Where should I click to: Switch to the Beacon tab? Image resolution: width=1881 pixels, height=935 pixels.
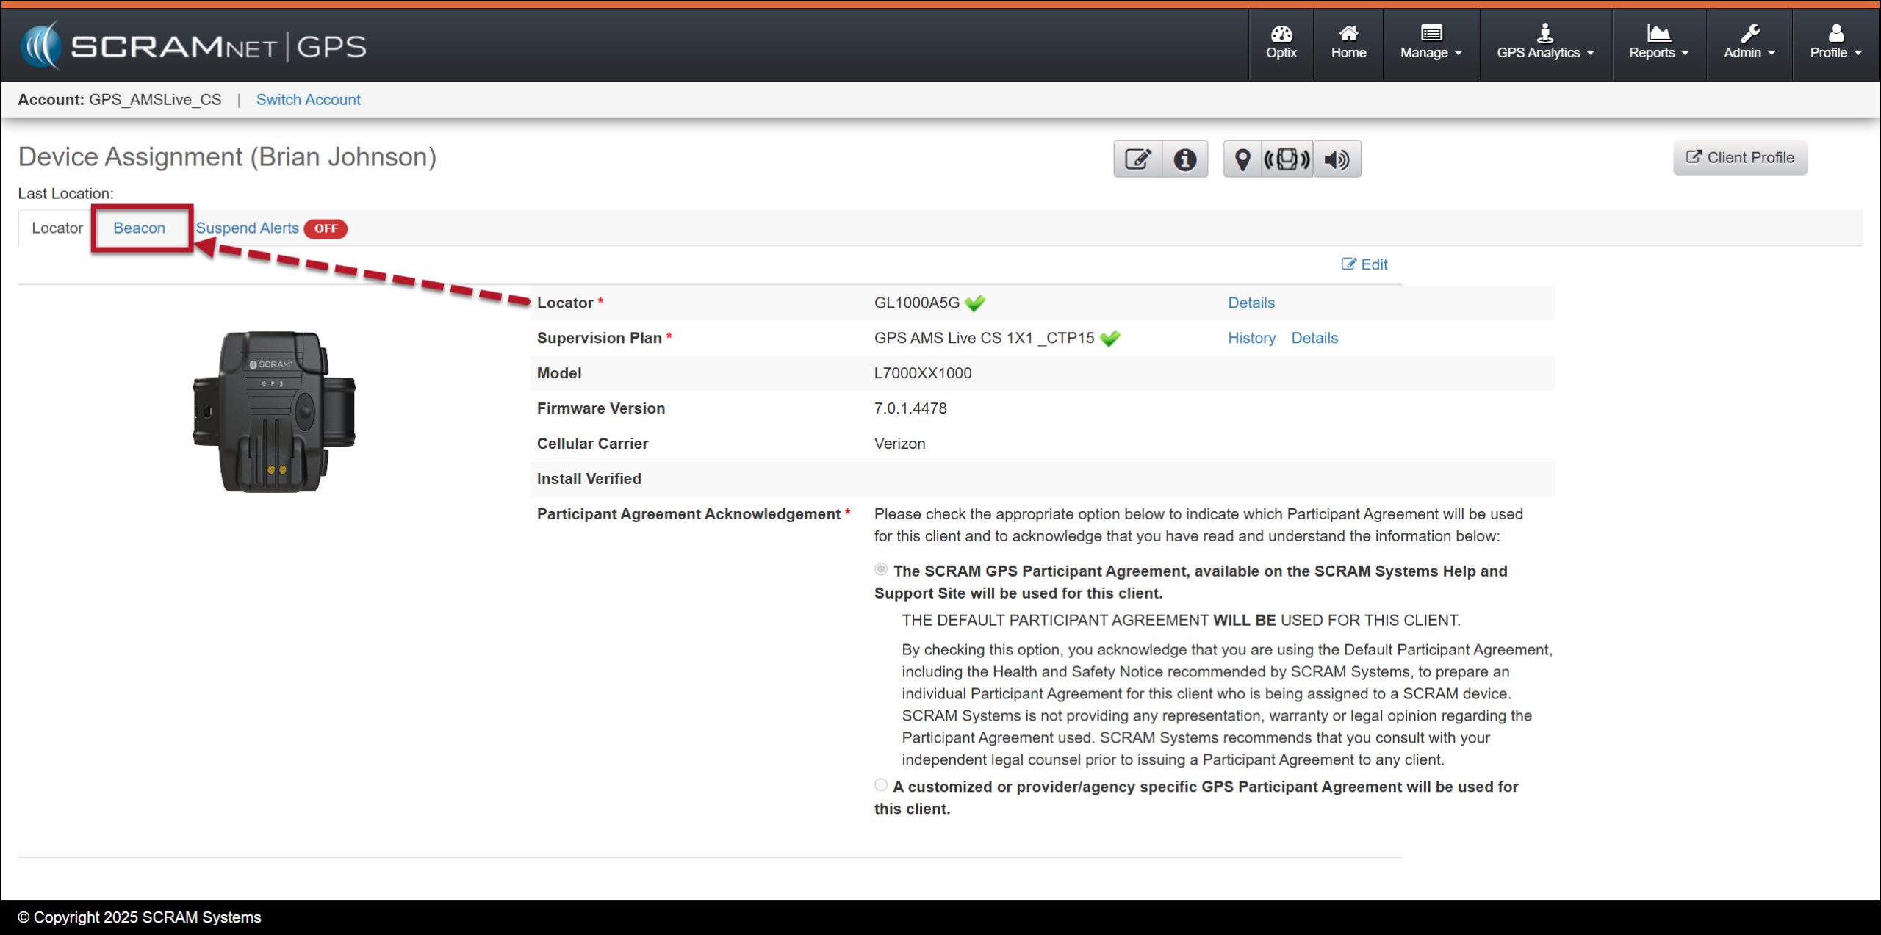pyautogui.click(x=139, y=228)
